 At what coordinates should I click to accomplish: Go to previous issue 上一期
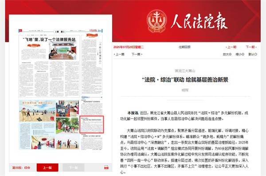click(x=231, y=47)
